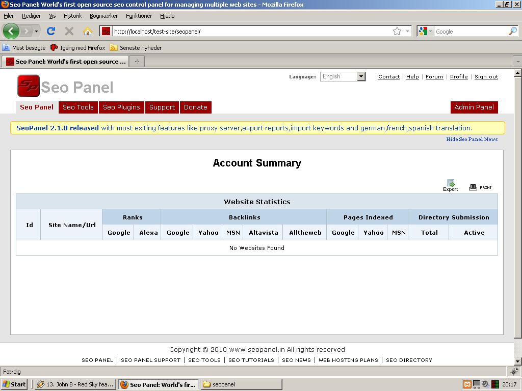This screenshot has height=391, width=522.
Task: Click Hide Seo Panel News
Action: (472, 139)
